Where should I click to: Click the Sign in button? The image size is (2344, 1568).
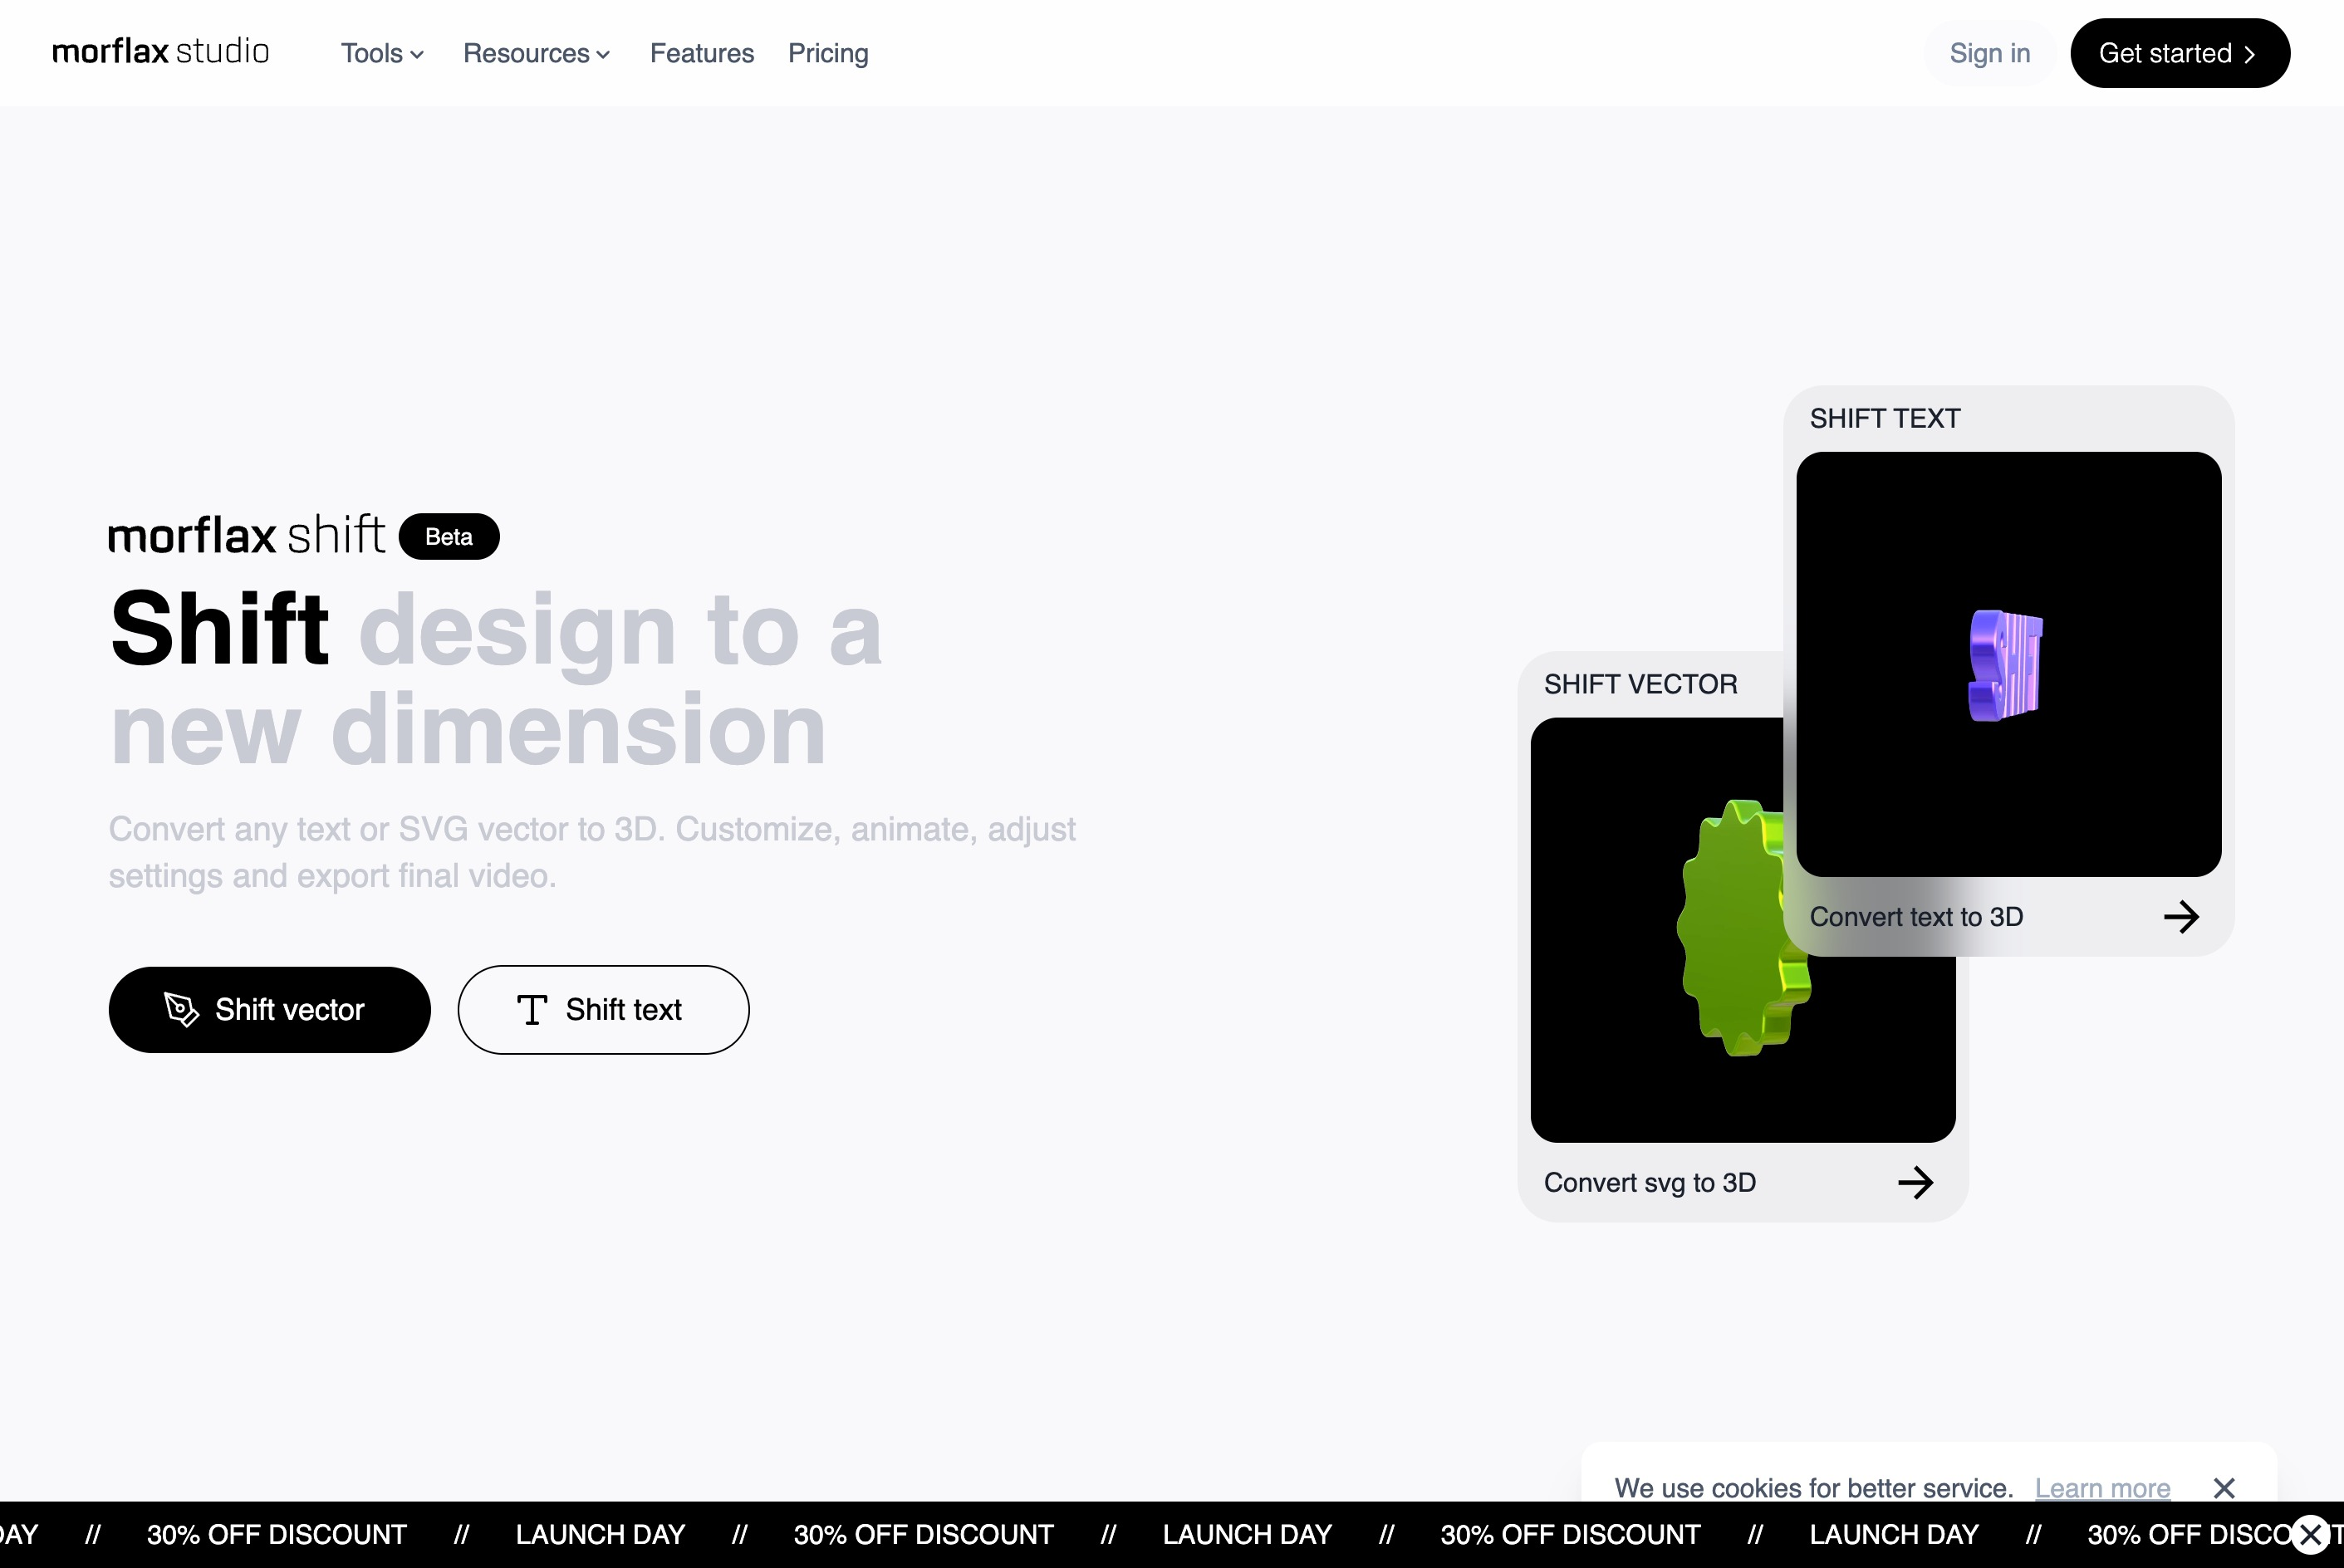click(1989, 53)
